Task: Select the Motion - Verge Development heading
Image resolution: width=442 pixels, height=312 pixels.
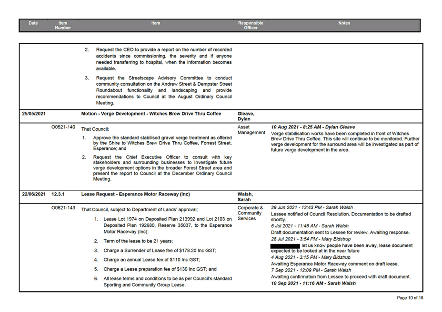Action: pos(151,114)
